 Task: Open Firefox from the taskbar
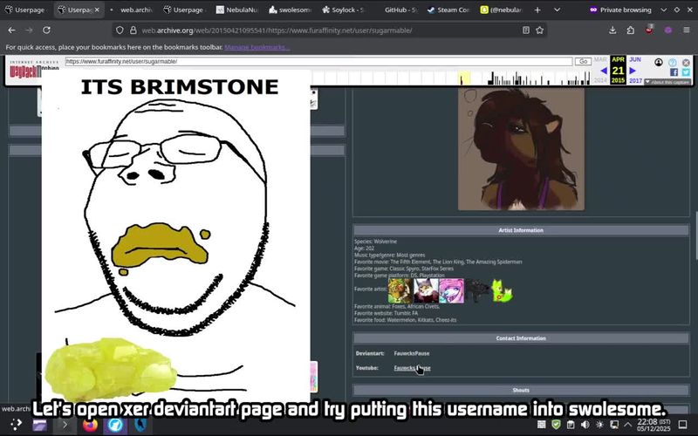click(90, 425)
